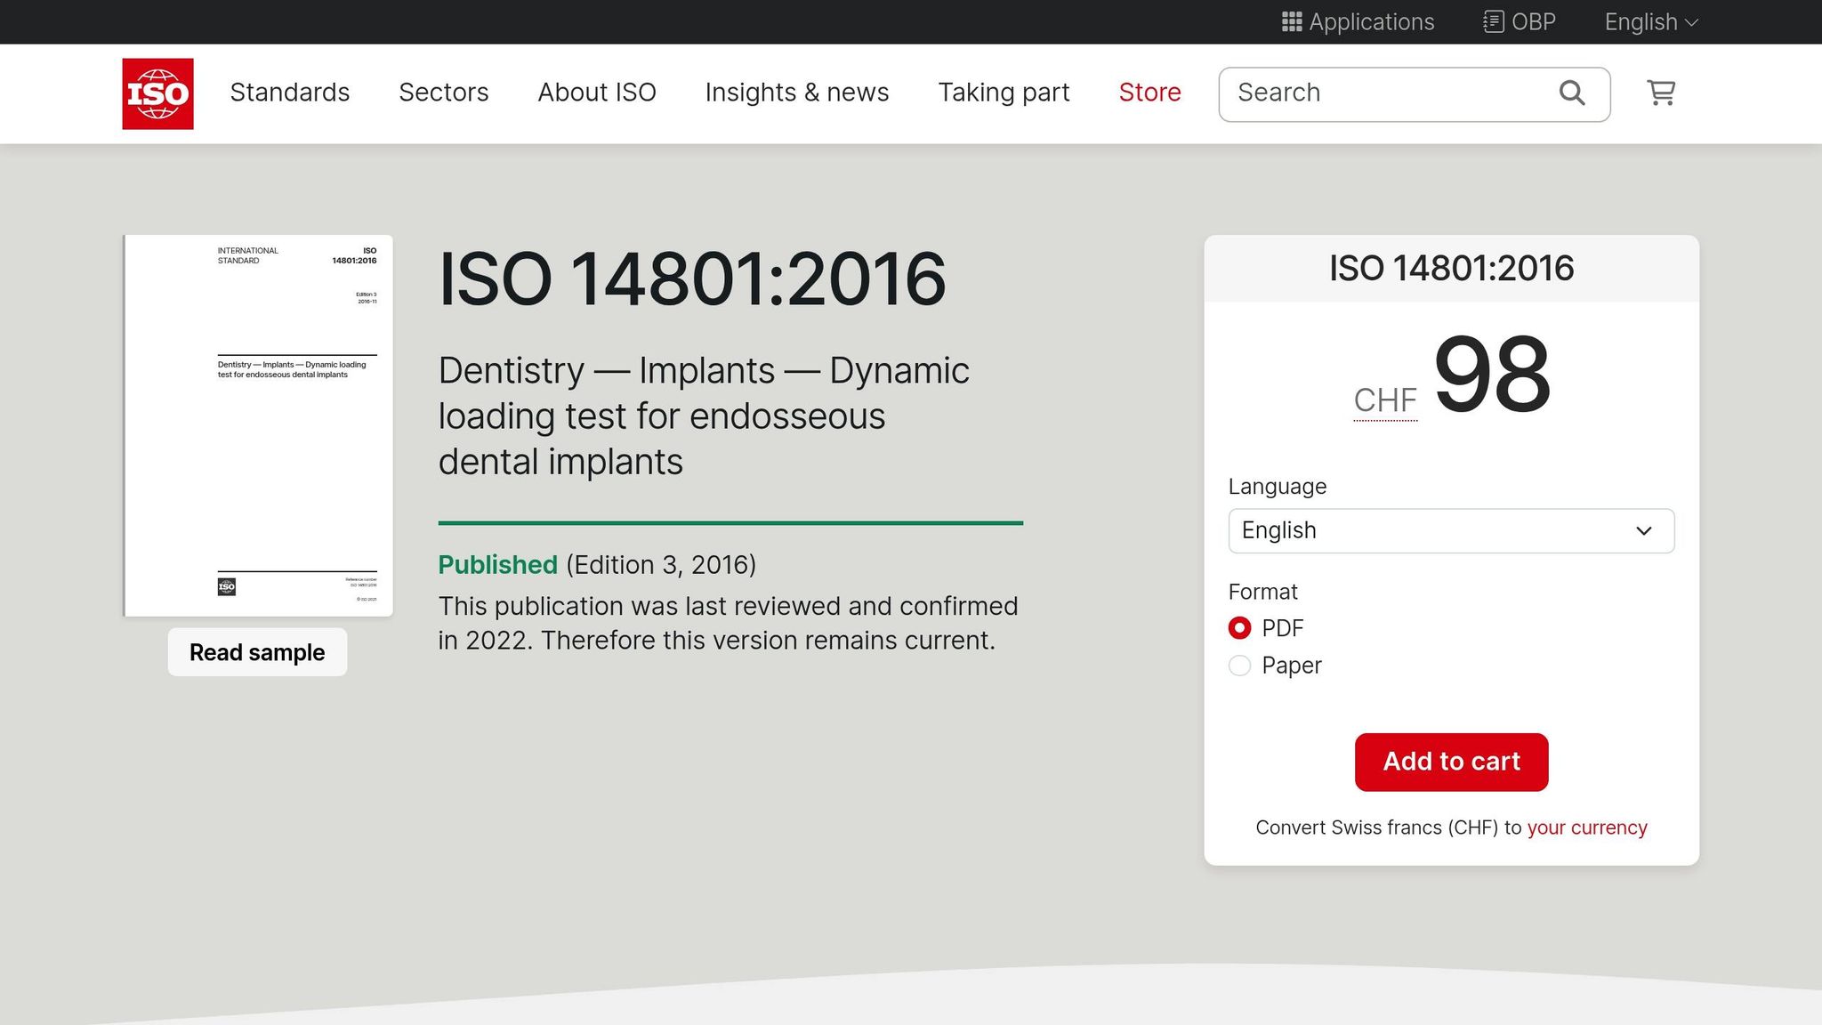1822x1025 pixels.
Task: Click the Add to cart button
Action: (1450, 762)
